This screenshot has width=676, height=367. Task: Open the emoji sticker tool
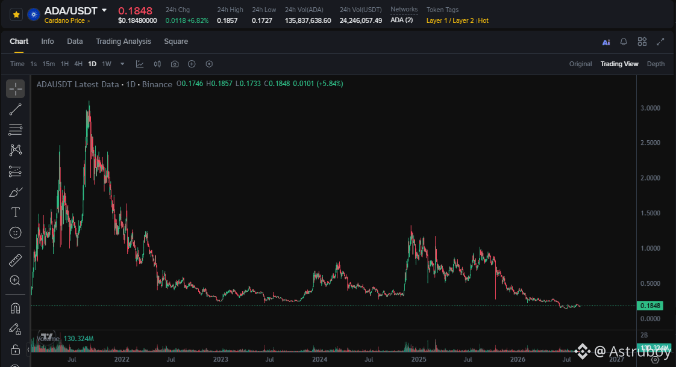tap(16, 233)
